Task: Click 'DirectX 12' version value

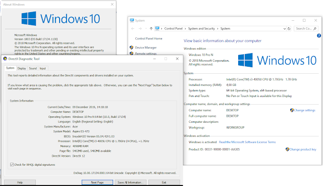Action: pyautogui.click(x=79, y=156)
